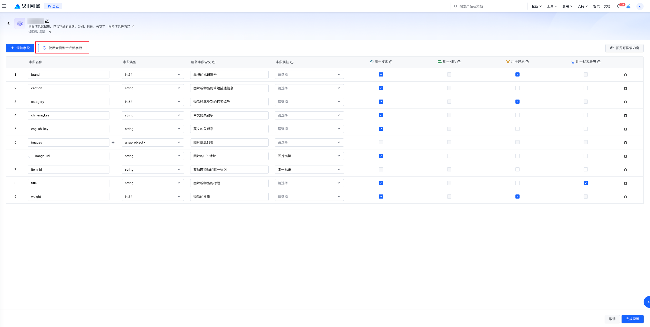Add sub-field to images with plus icon
650x327 pixels.
[x=113, y=143]
